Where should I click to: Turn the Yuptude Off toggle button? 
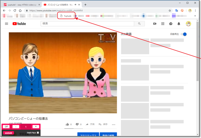coord(6,127)
